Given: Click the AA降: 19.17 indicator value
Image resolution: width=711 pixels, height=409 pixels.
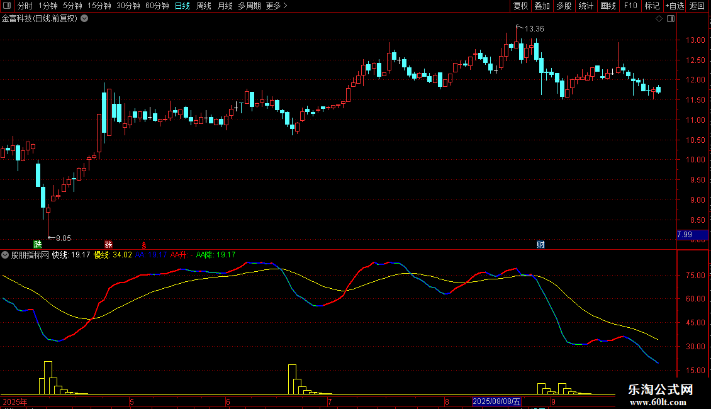Looking at the screenshot, I should click(216, 255).
